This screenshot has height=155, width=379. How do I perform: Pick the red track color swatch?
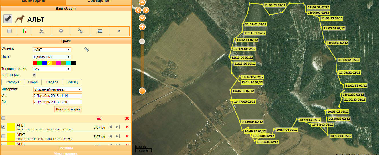35,63
